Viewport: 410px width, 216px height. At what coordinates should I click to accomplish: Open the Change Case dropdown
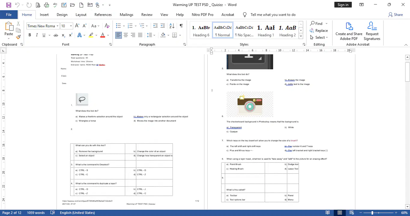pos(95,26)
